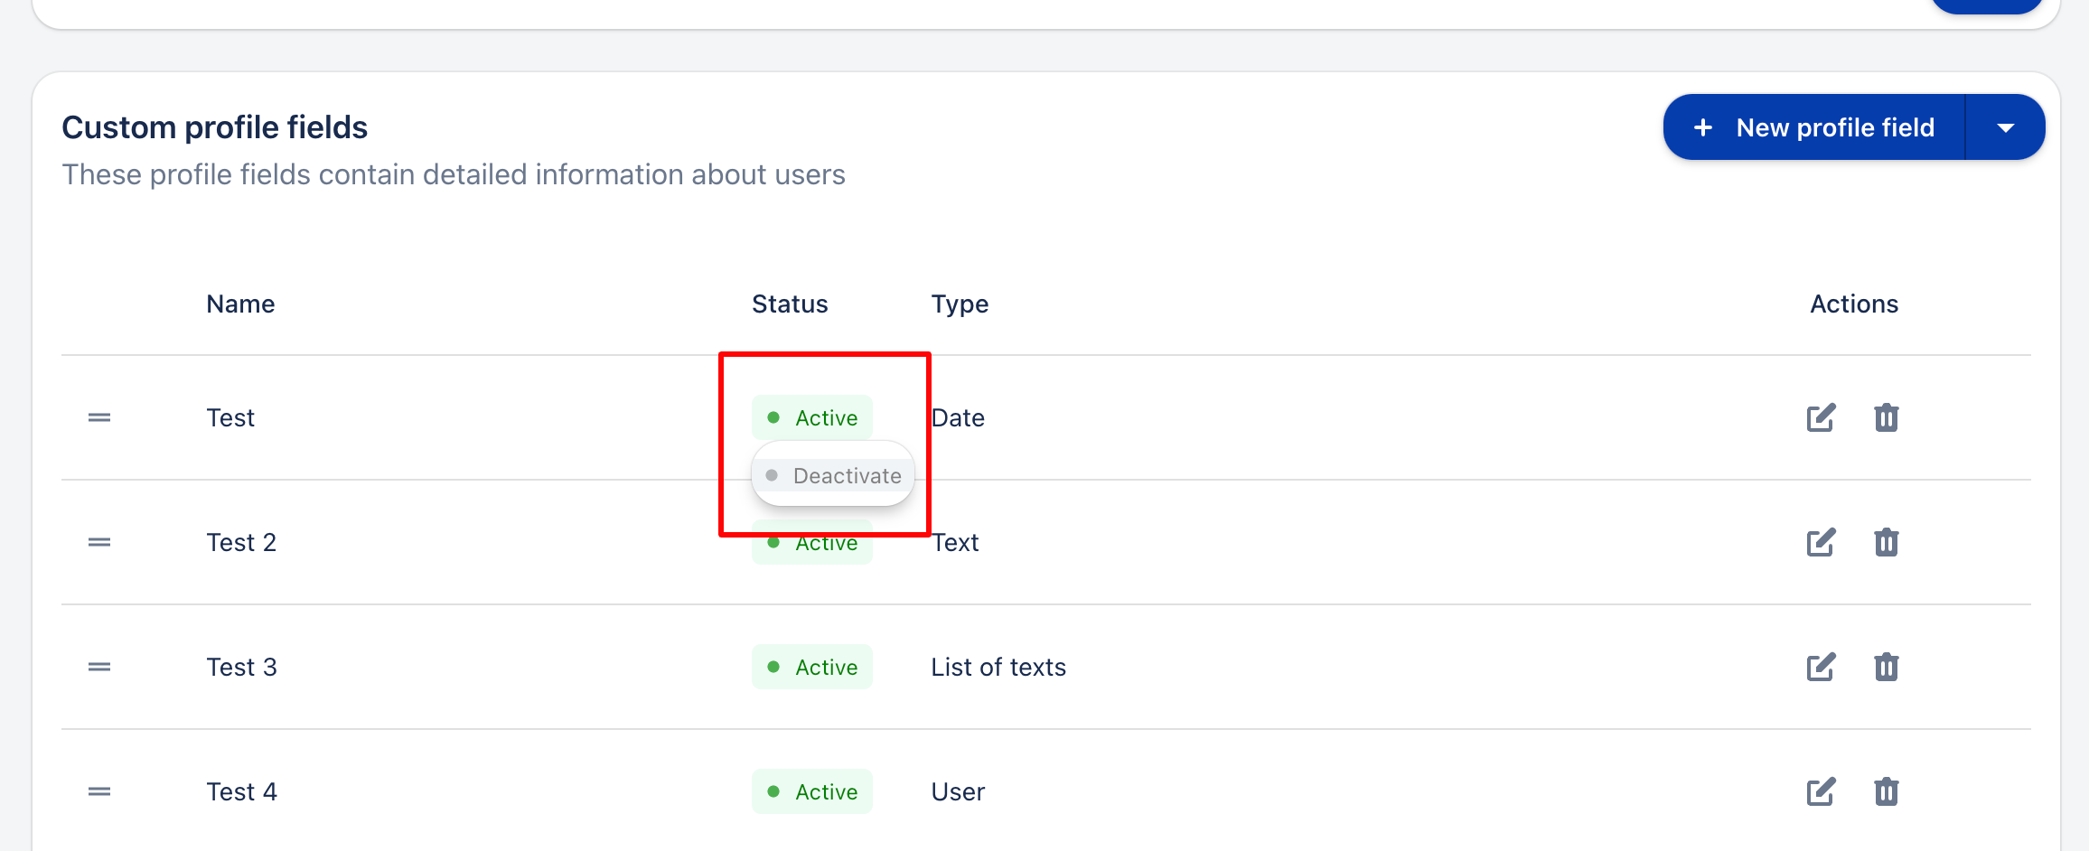Screen dimensions: 2089x851
Task: Open the status dropdown for Test 2
Action: (x=811, y=542)
